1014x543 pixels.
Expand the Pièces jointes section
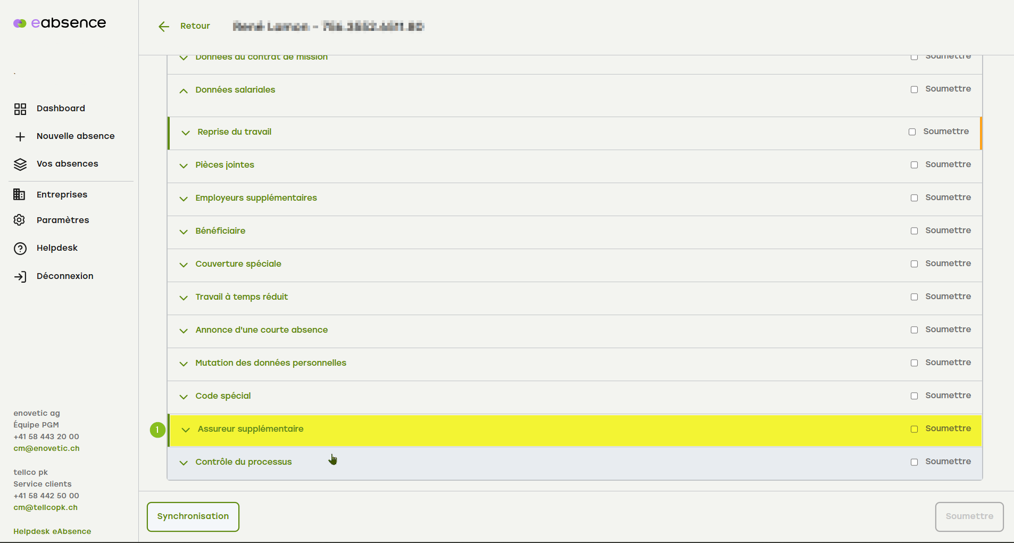pyautogui.click(x=184, y=166)
